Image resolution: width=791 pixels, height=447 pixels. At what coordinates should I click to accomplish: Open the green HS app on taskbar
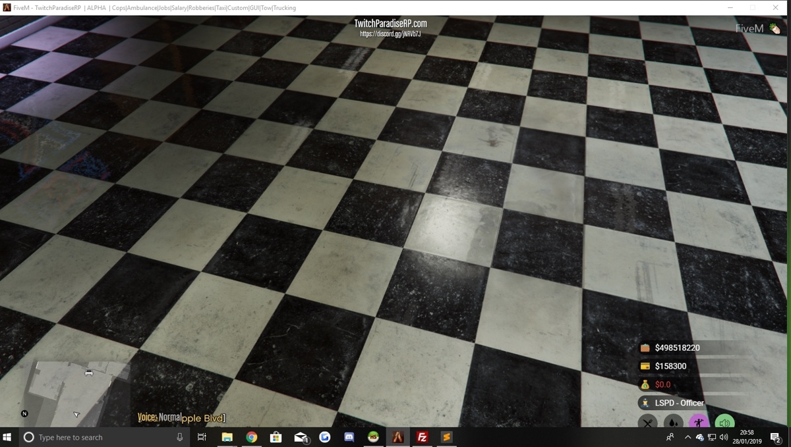point(374,437)
